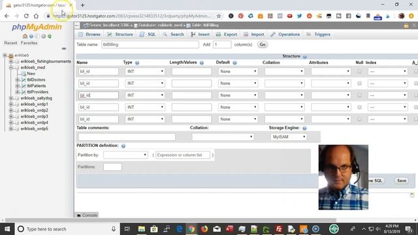Open the Pinterest browser extension
Viewport: 418px width, 235px height.
pos(241,16)
